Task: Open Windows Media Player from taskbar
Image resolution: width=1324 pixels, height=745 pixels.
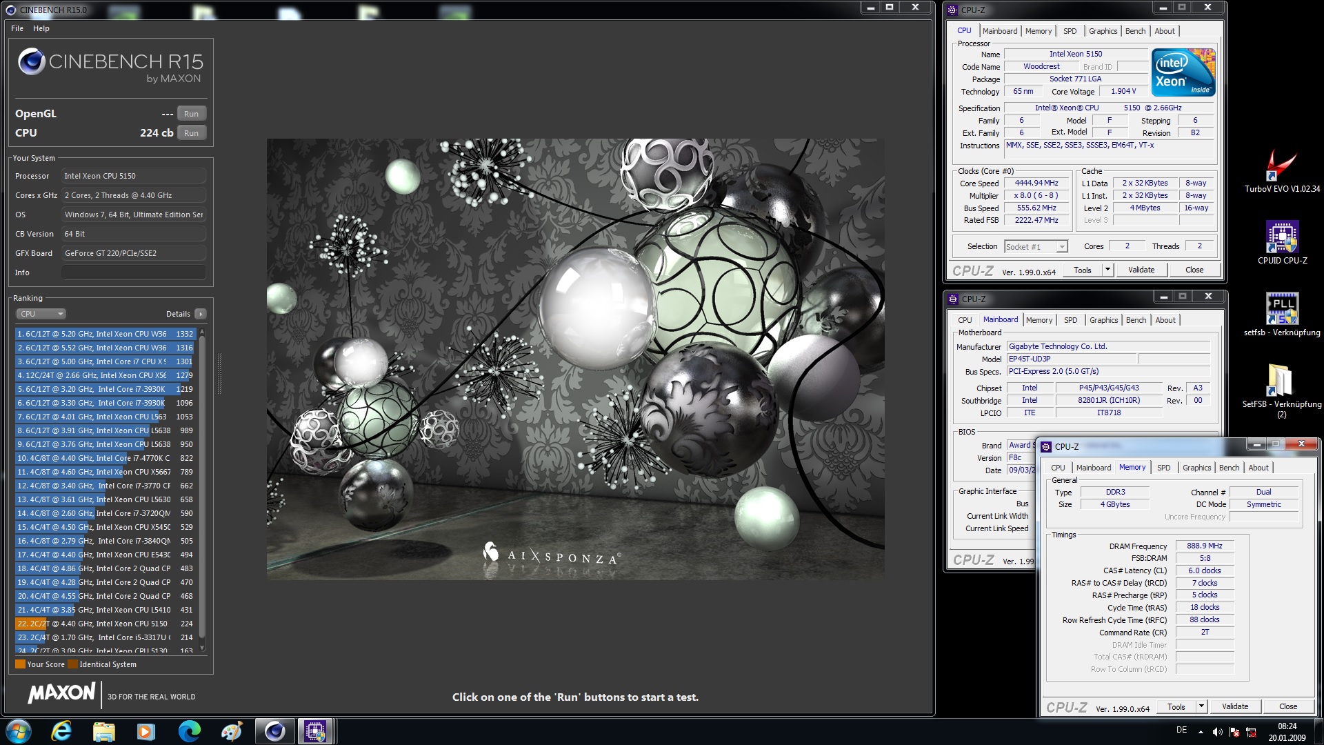Action: tap(146, 731)
